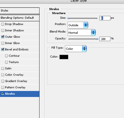Open the Inner Glow settings label
This screenshot has height=118, width=124.
[12, 43]
